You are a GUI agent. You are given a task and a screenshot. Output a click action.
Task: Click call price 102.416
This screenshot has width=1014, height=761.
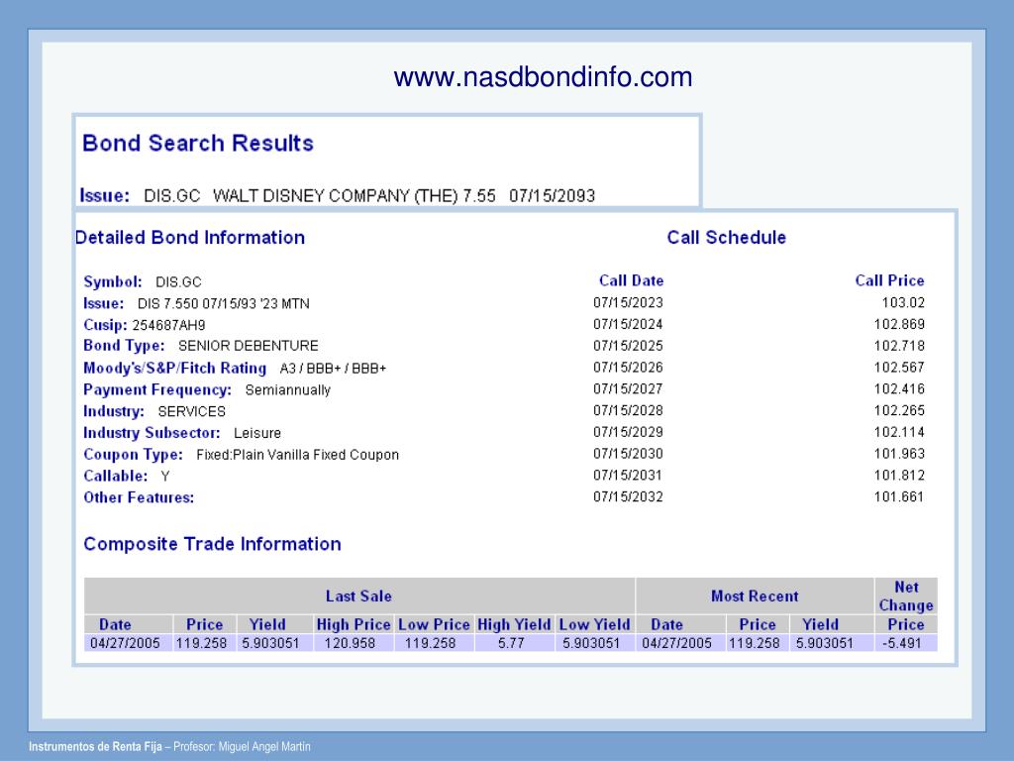[899, 388]
